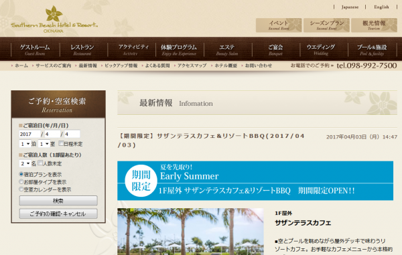Open サービスのご案内 link

point(53,66)
